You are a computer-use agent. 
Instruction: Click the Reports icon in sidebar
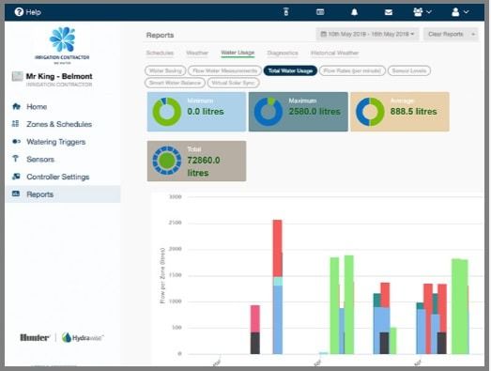(x=16, y=193)
